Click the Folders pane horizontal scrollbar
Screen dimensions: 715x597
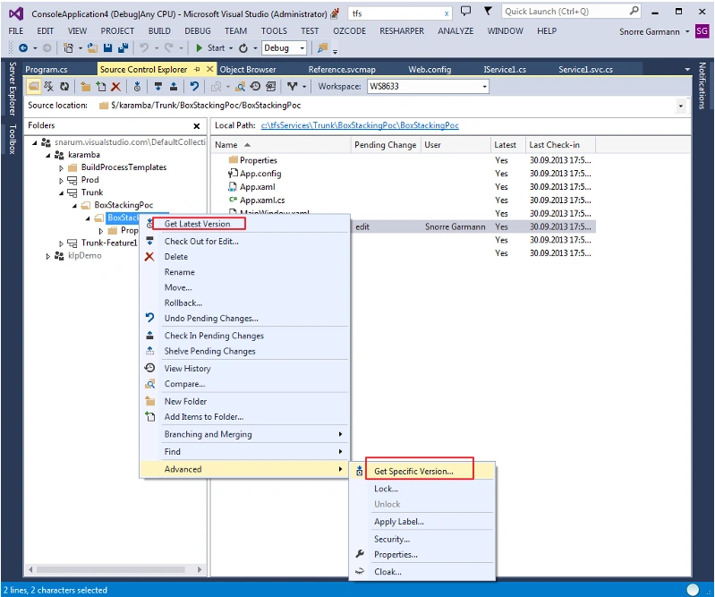(x=110, y=569)
